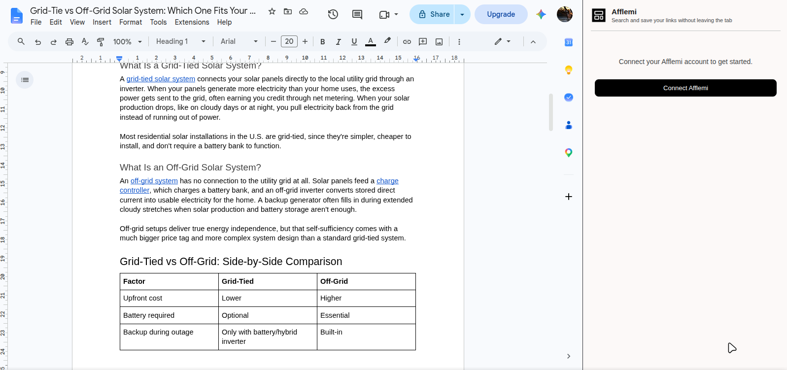Toggle underline formatting
The image size is (787, 370).
[354, 41]
